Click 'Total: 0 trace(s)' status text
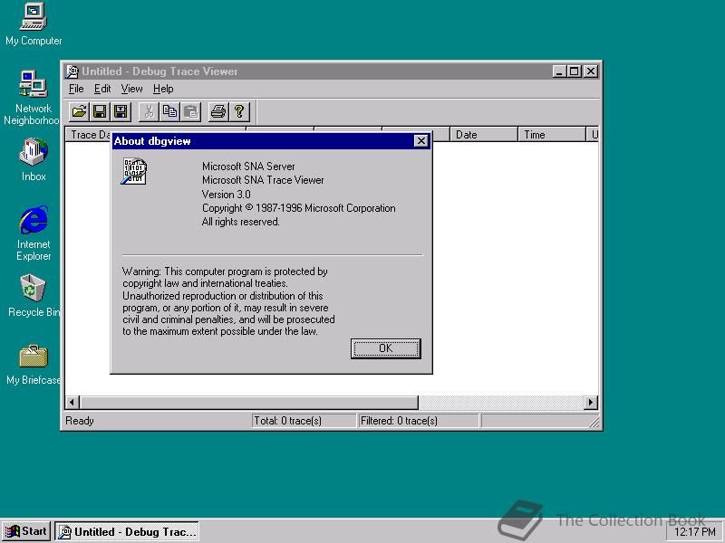Image resolution: width=725 pixels, height=543 pixels. 287,421
